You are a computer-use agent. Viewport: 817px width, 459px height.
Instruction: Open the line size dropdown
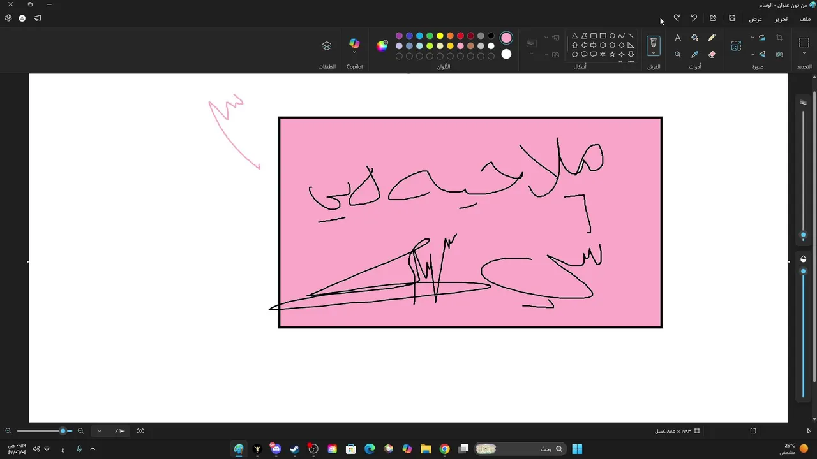point(532,47)
